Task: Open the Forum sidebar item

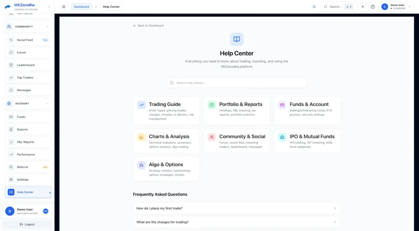Action: tap(28, 53)
